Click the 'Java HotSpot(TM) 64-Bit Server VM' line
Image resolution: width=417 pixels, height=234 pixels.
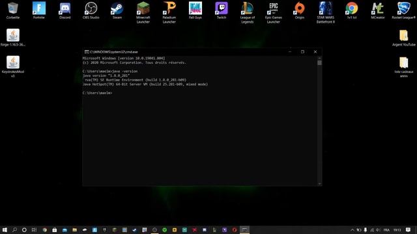(145, 84)
